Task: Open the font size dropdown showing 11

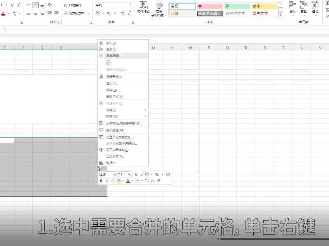Action: point(130,175)
